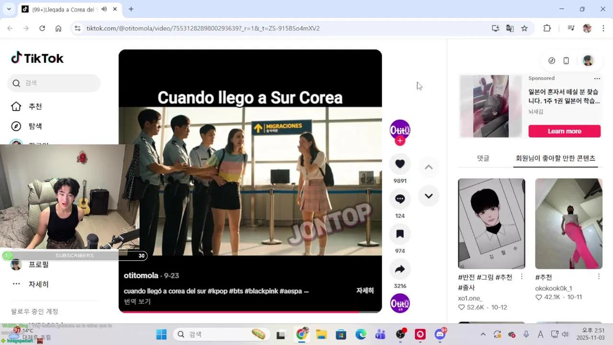Click the #kpop hashtag in caption
613x345 pixels.
pyautogui.click(x=217, y=291)
